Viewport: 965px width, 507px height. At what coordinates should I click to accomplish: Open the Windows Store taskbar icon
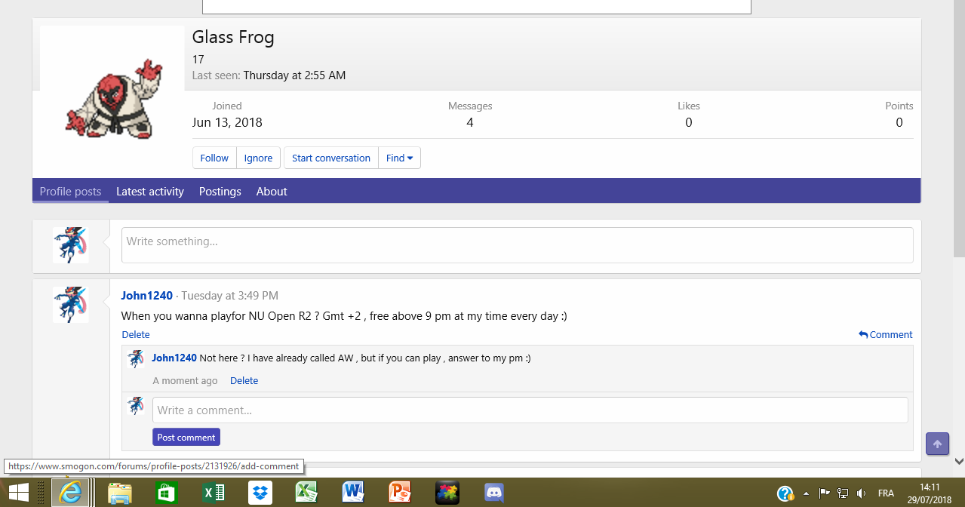(x=166, y=493)
